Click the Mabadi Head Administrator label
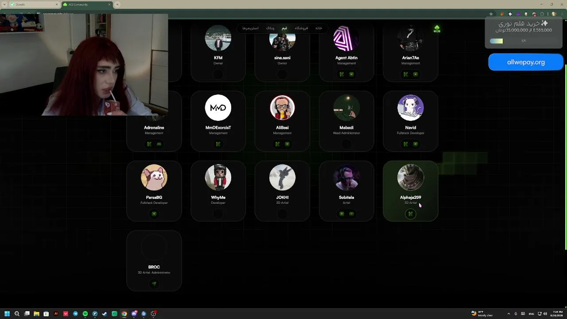The height and width of the screenshot is (319, 567). coord(346,133)
